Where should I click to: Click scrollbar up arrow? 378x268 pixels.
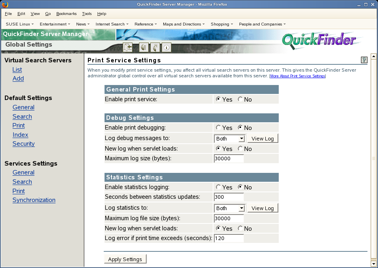[x=374, y=56]
